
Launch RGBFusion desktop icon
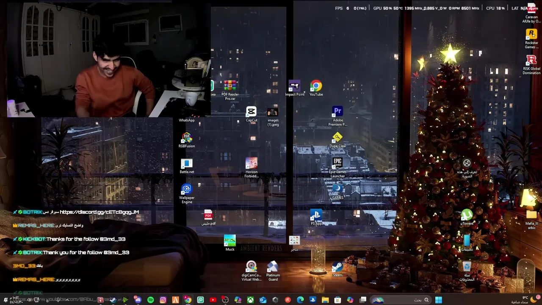pyautogui.click(x=187, y=140)
